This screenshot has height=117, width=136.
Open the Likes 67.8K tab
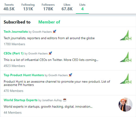[67, 7]
